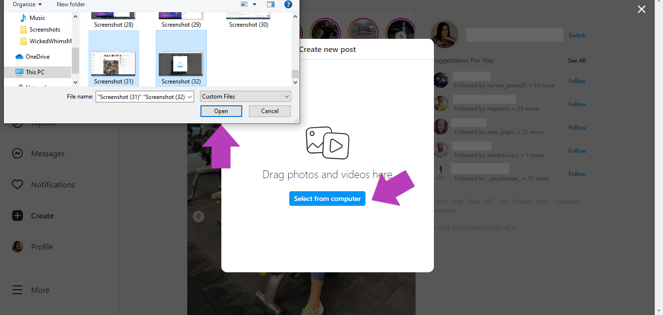Open the view options dropdown arrow
The image size is (663, 315).
[254, 4]
